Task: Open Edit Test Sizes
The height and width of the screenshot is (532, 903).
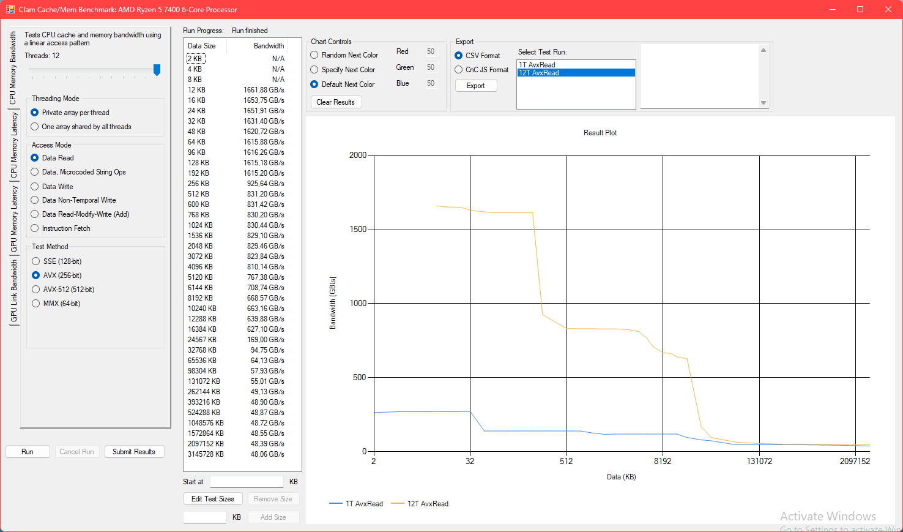Action: [x=212, y=499]
